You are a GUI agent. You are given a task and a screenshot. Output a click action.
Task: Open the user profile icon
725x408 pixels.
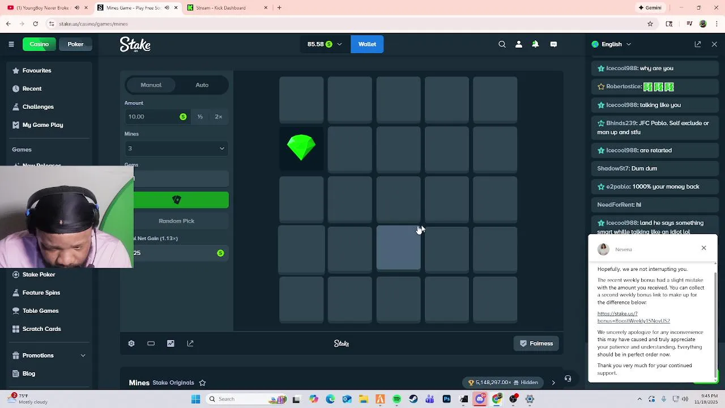point(518,44)
